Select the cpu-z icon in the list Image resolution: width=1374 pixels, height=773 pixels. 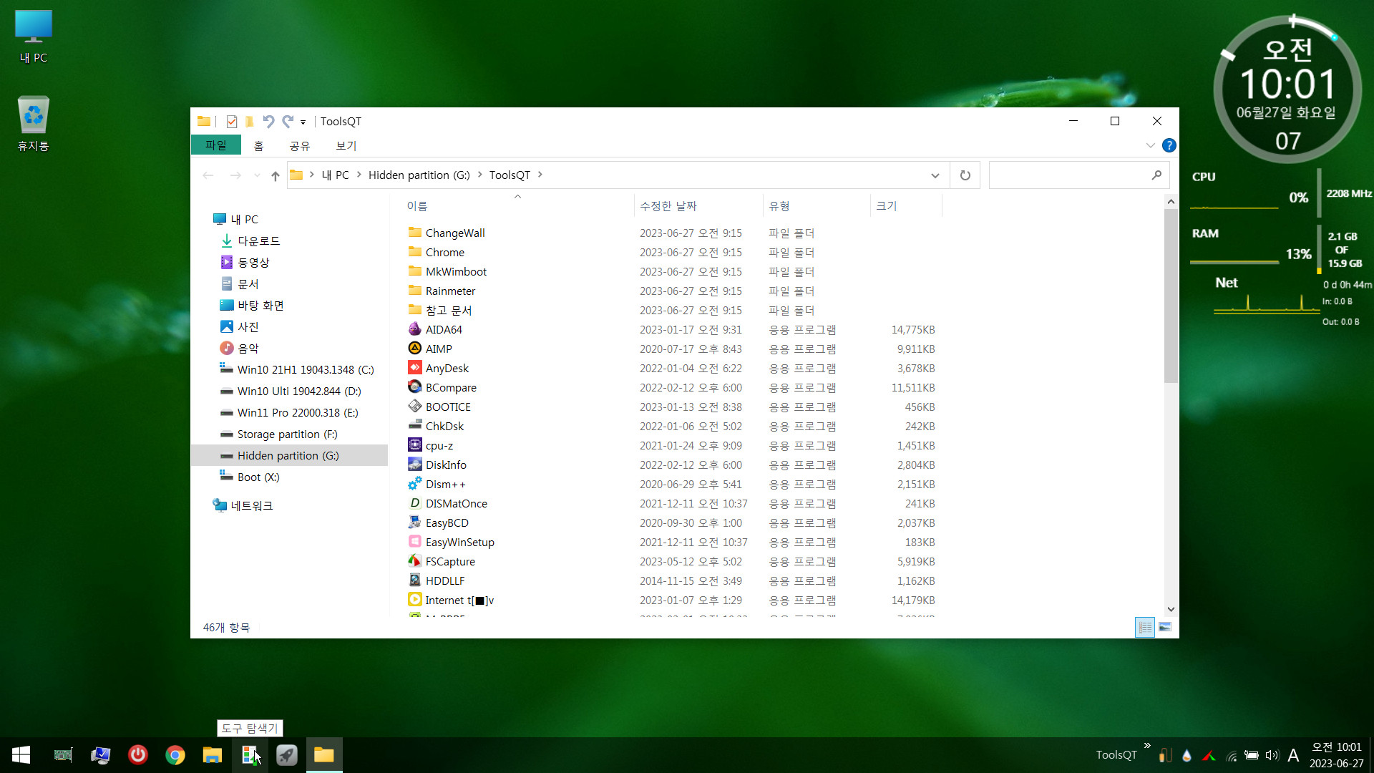tap(414, 445)
